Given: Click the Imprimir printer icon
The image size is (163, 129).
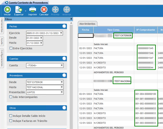Looking at the screenshot, I should pyautogui.click(x=33, y=10).
